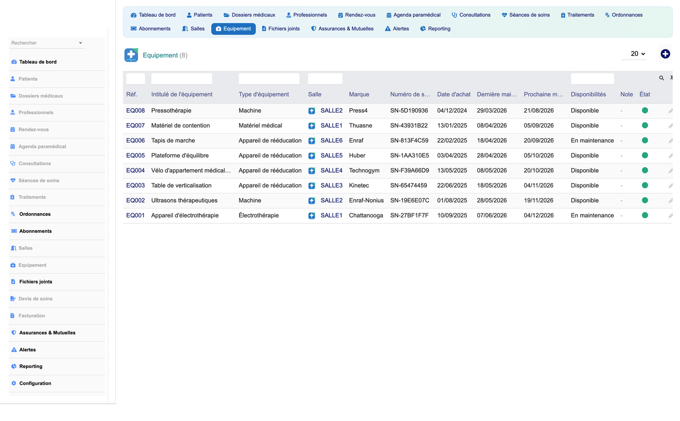Click the Agenda paramédical calendar sidebar icon
This screenshot has width=680, height=421.
coord(13,147)
